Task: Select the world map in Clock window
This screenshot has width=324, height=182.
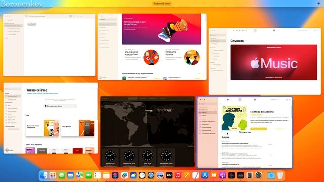Action: click(147, 124)
